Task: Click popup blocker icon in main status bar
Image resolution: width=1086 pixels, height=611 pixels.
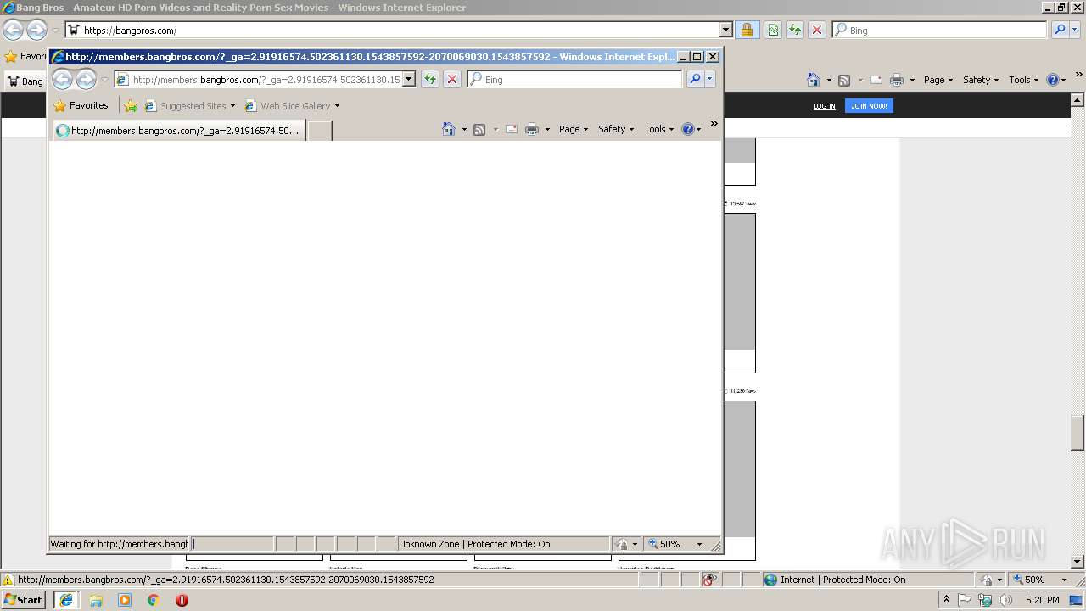Action: click(709, 580)
